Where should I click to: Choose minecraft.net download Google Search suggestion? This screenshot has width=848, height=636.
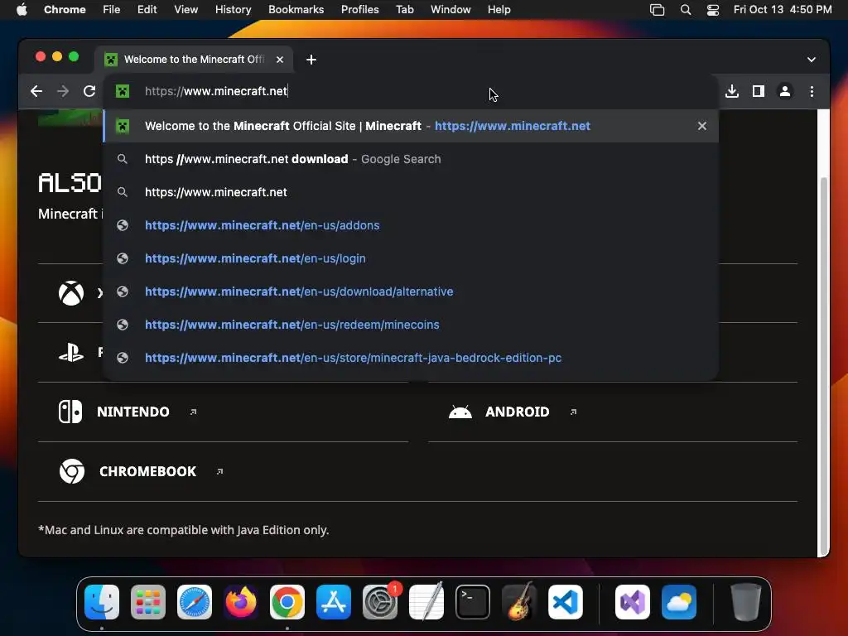(x=411, y=159)
